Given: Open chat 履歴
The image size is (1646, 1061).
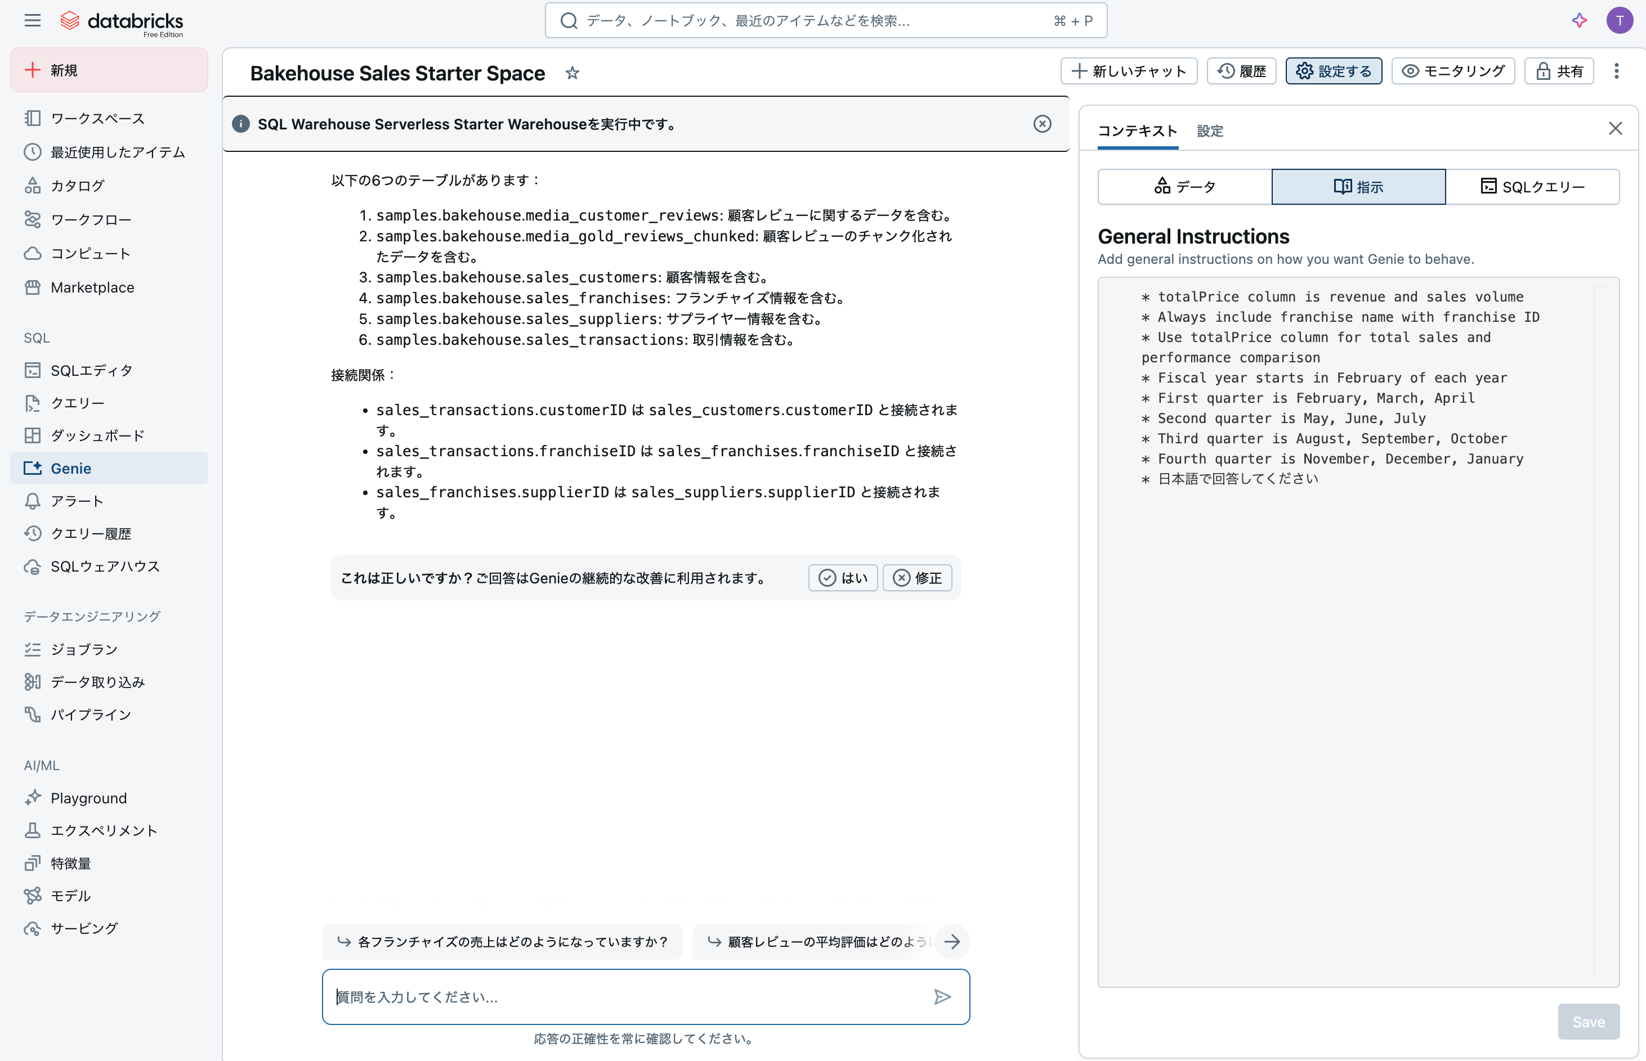Looking at the screenshot, I should pyautogui.click(x=1241, y=71).
